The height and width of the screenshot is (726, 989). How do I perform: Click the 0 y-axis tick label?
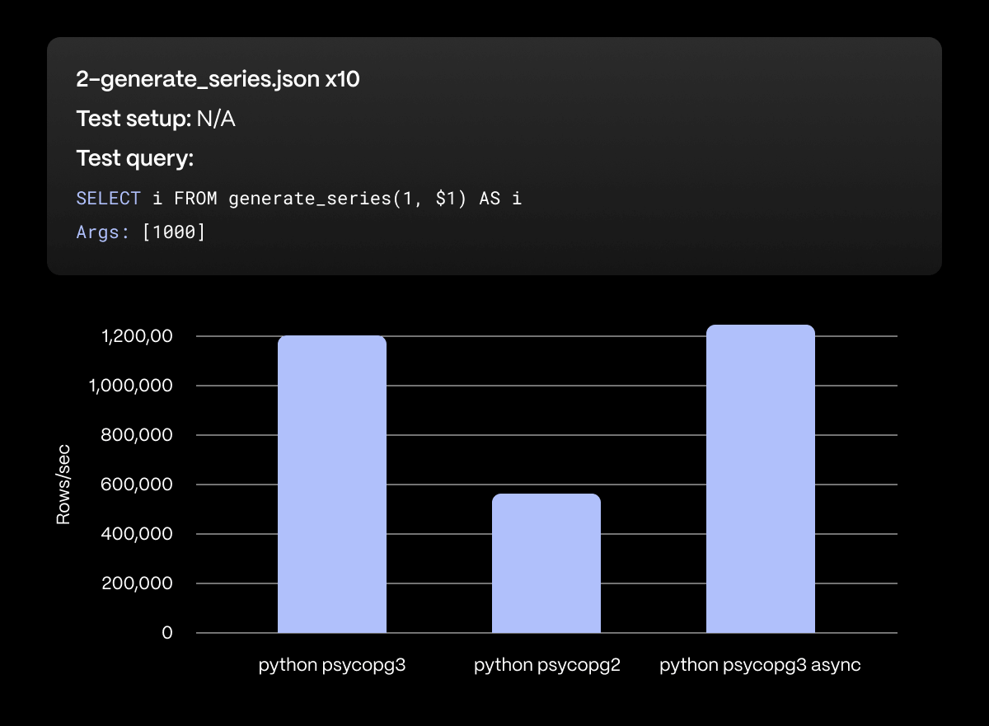(x=167, y=633)
